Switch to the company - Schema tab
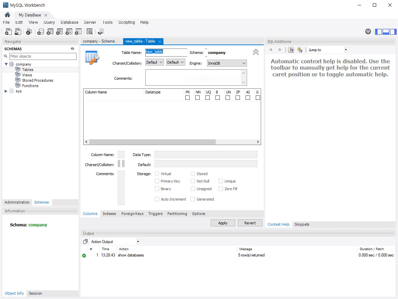398x299 pixels. tap(99, 41)
